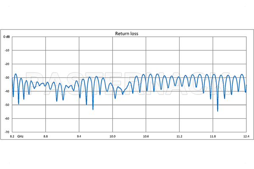Select the 0 dB y-axis label
254x169 pixels.
click(7, 37)
